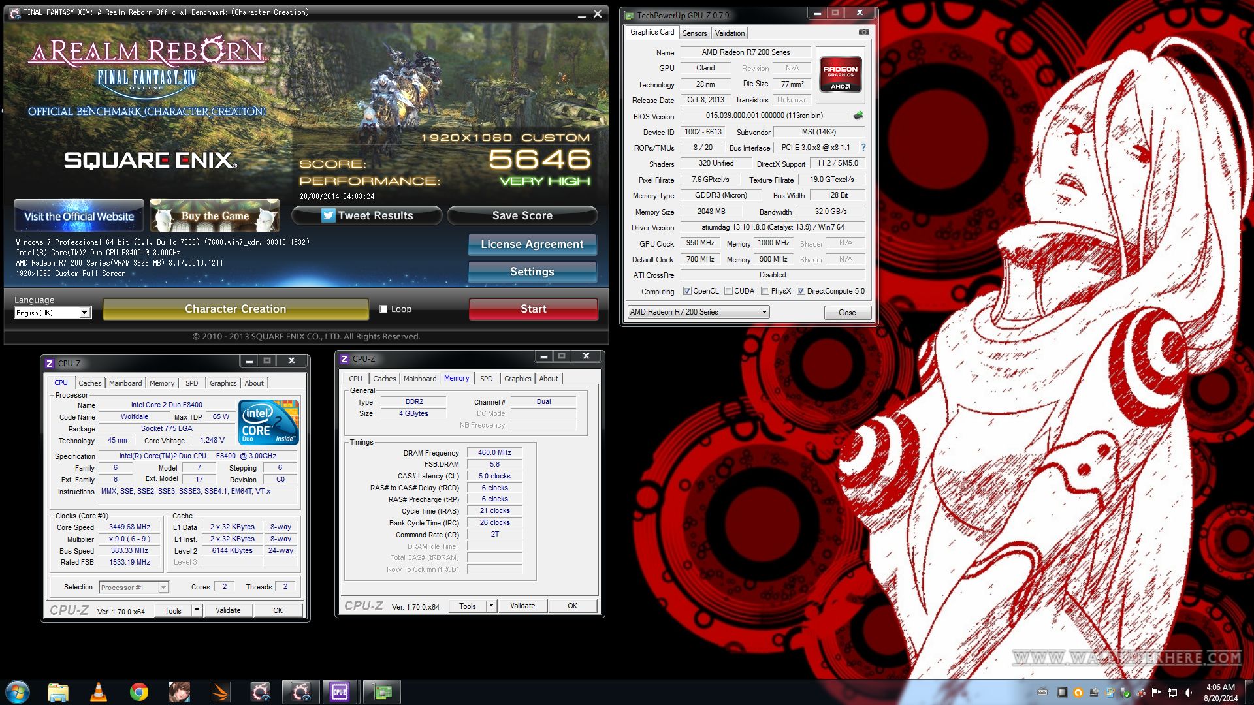This screenshot has width=1254, height=705.
Task: Toggle the CUDA checkbox in GPU-Z
Action: click(728, 291)
